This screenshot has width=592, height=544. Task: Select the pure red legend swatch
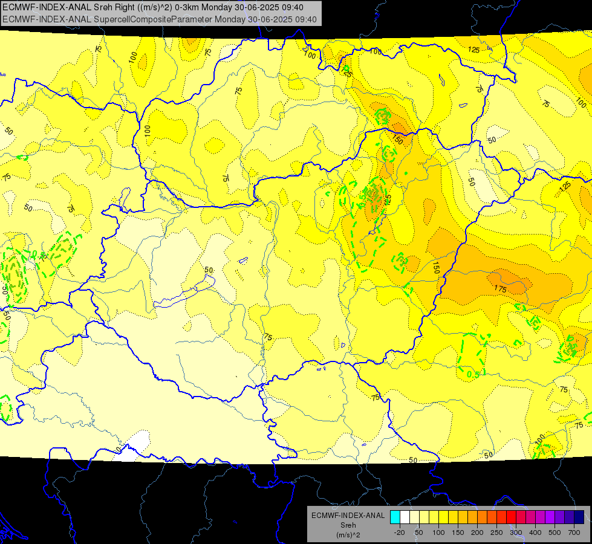(x=511, y=517)
